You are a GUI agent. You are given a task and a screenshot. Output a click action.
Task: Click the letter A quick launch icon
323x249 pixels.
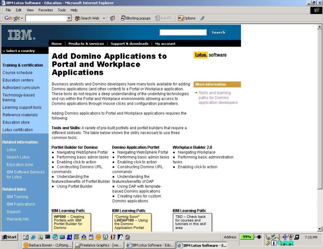click(120, 237)
